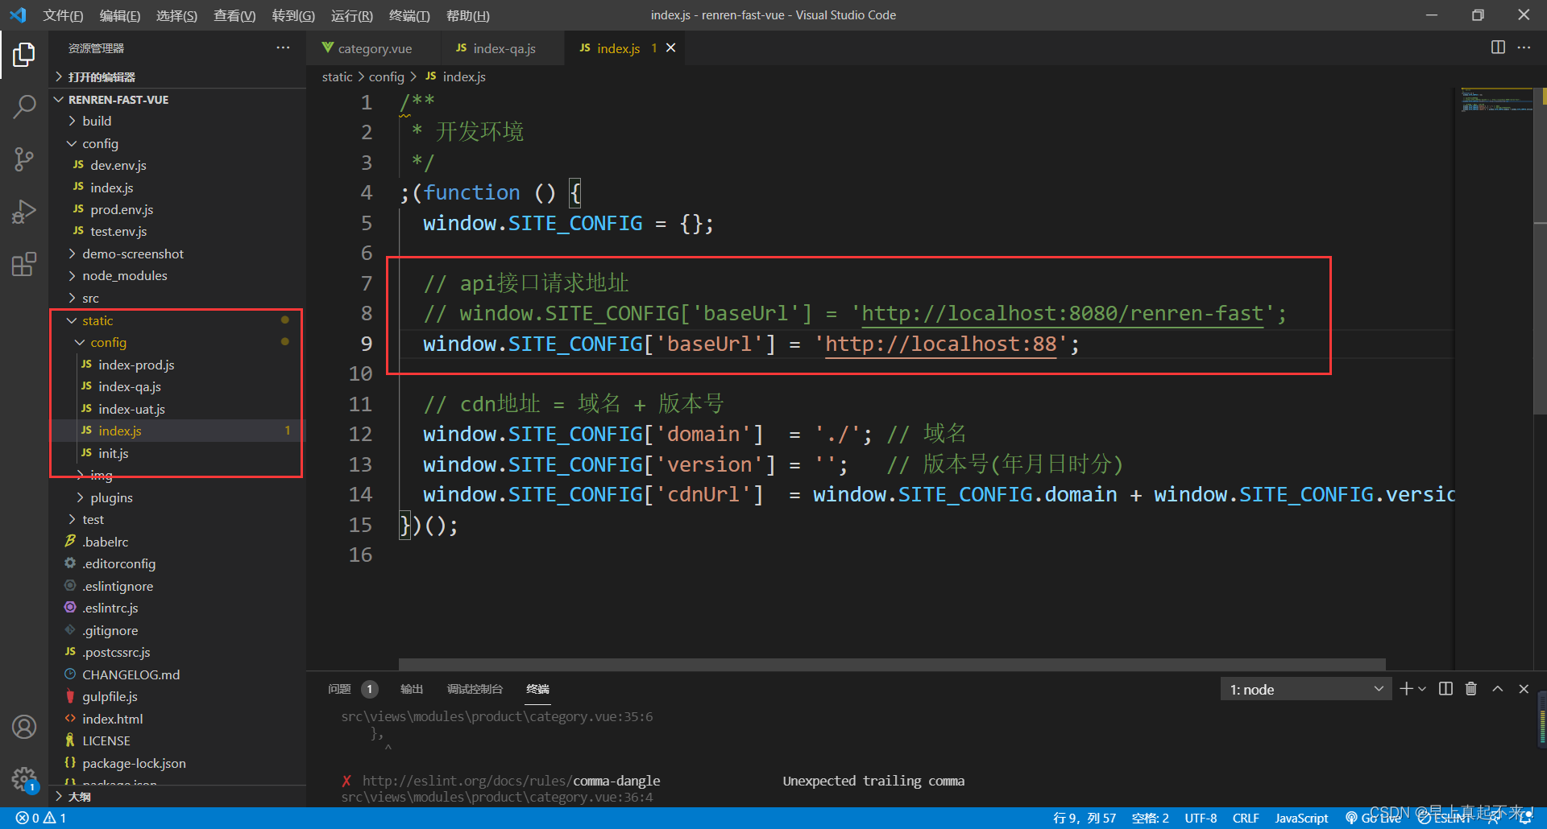Collapse the static folder

(x=97, y=320)
